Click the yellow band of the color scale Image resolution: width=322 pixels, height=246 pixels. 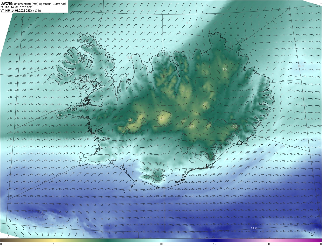54,240
